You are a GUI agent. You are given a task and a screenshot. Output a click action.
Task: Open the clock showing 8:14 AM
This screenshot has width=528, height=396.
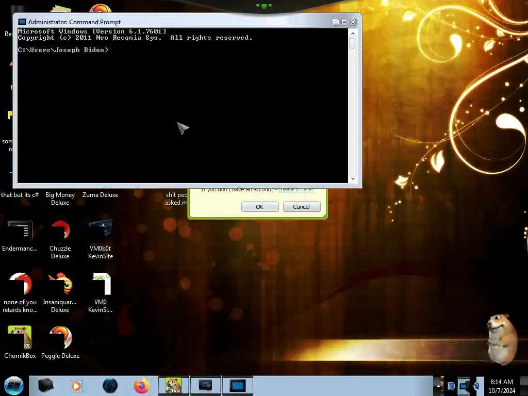click(x=502, y=386)
